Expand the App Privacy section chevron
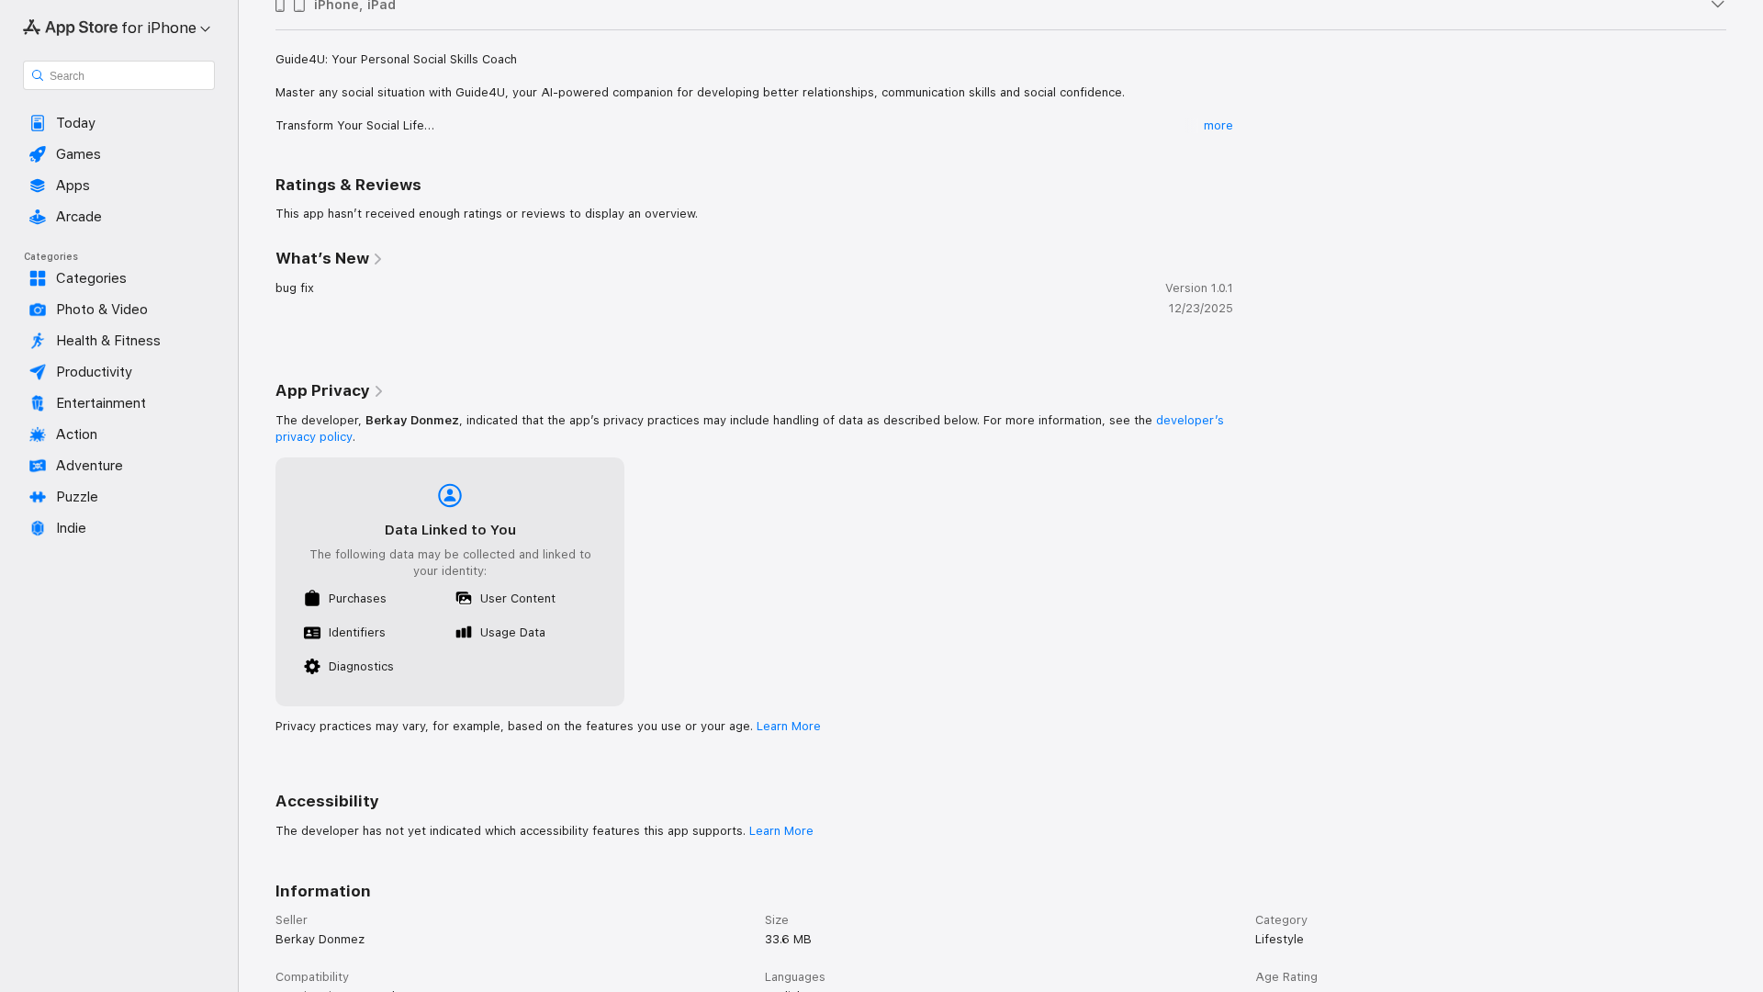This screenshot has height=992, width=1763. 378,392
